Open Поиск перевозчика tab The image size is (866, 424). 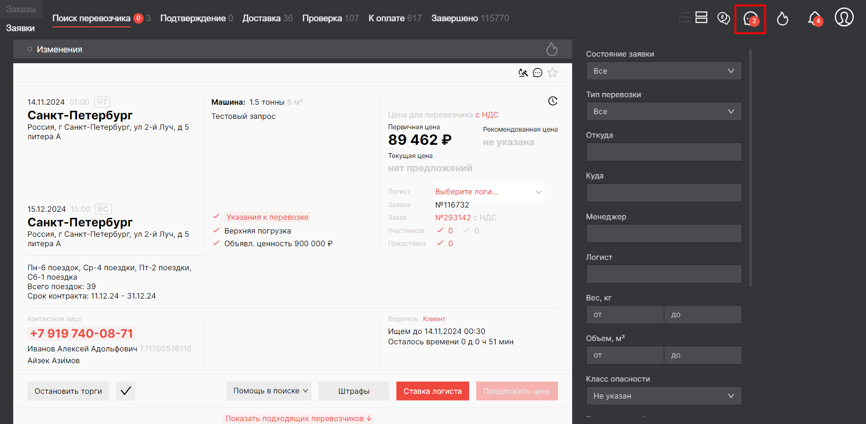pyautogui.click(x=91, y=18)
